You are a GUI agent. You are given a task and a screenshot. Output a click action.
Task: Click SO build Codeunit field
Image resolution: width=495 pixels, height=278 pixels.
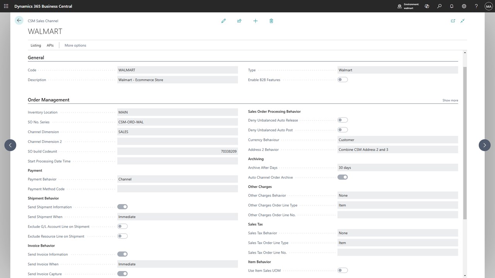(178, 151)
